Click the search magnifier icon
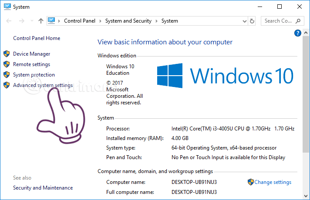This screenshot has height=200, width=310. [298, 21]
